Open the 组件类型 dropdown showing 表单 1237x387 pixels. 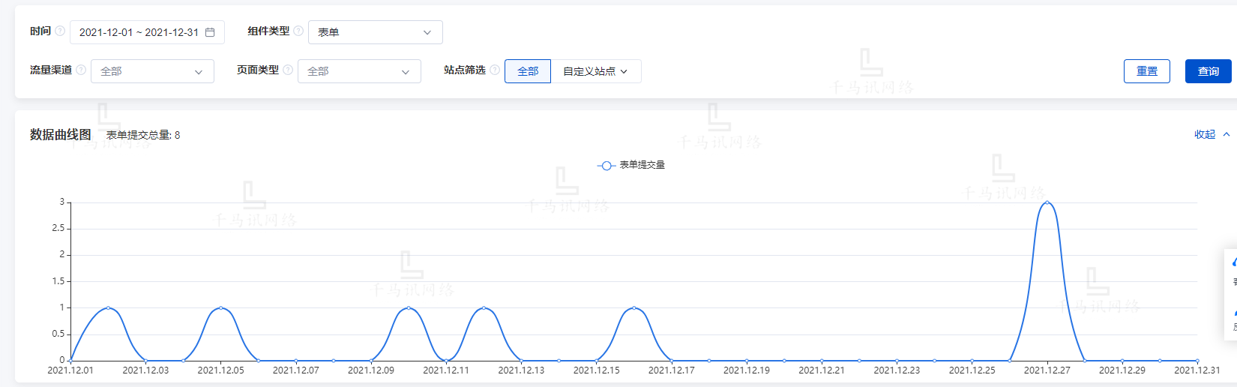point(375,32)
